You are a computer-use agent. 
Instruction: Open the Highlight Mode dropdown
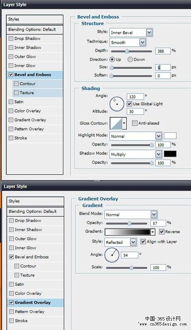tap(159, 136)
